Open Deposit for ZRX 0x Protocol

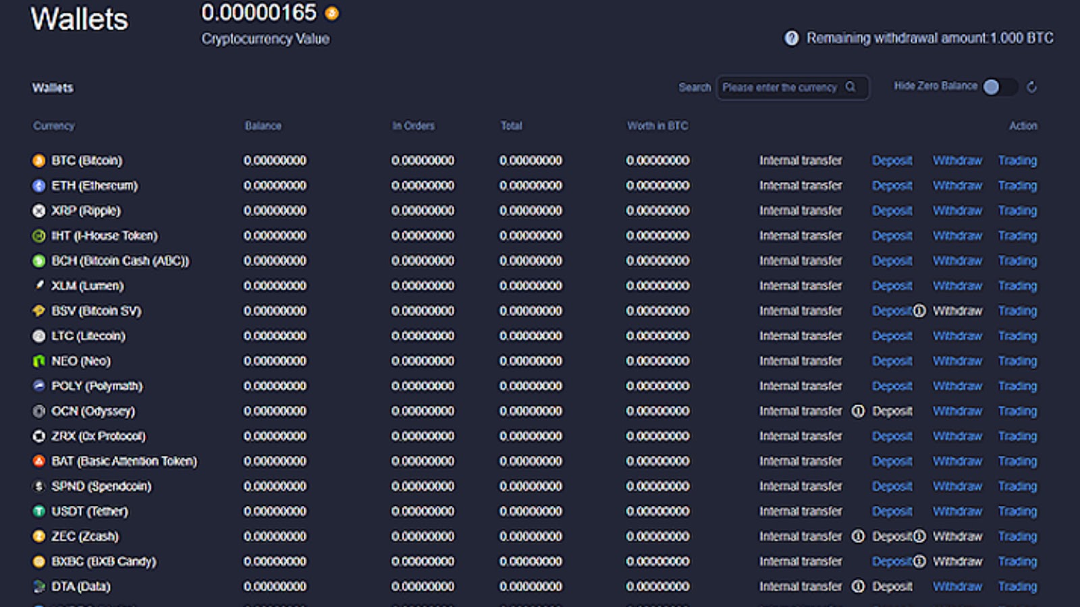pos(892,436)
